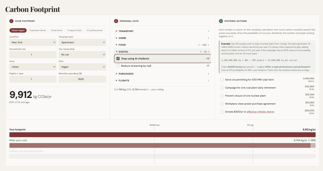Click the Household size input field
323x171 pixels.
coord(33,55)
